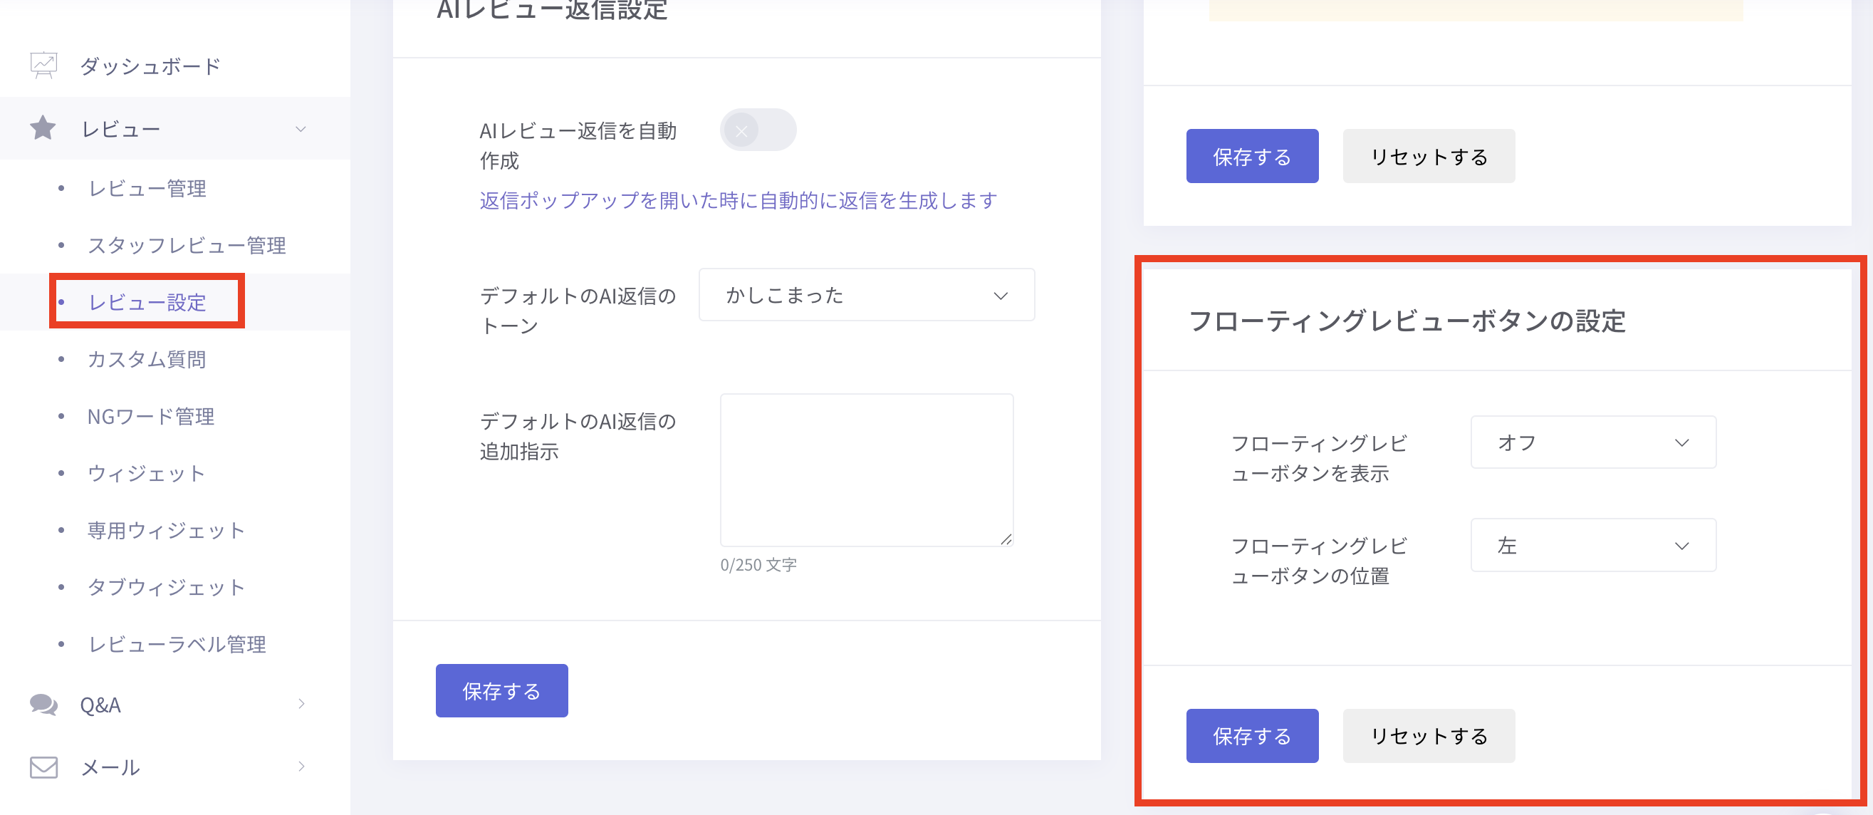This screenshot has width=1873, height=815.
Task: Open the AI reply tone dropdown かしこまった
Action: (866, 295)
